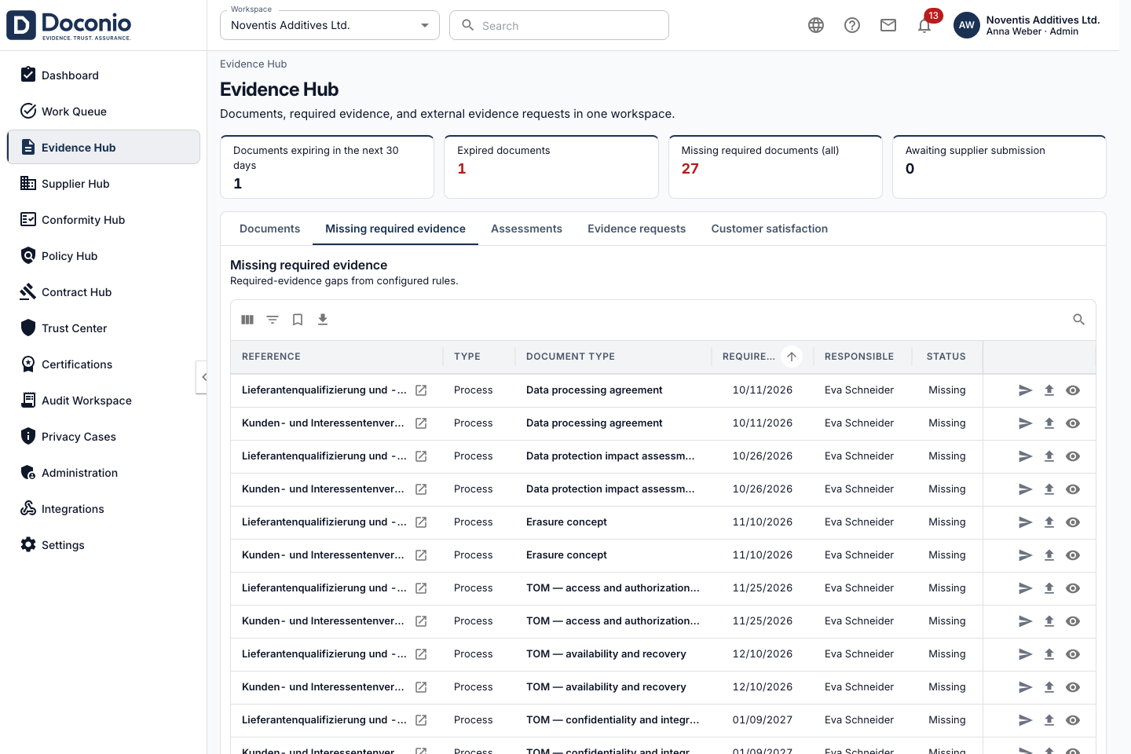1131x754 pixels.
Task: Open the mail messages icon
Action: [x=888, y=25]
